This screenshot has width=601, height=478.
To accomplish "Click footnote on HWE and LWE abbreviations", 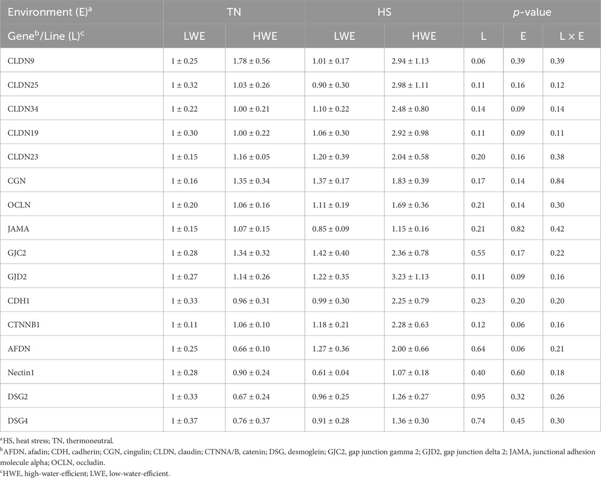I will coord(85,473).
